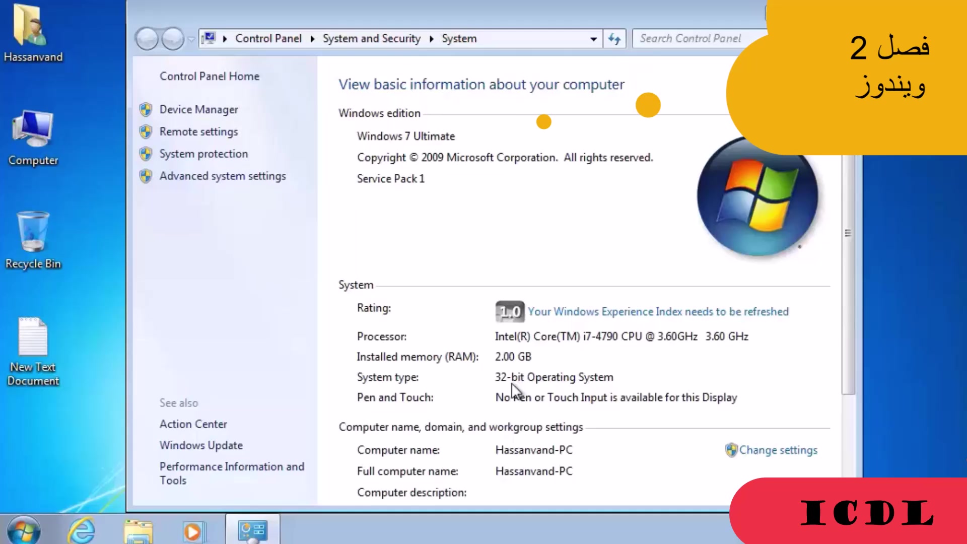Open Advanced system settings link
Viewport: 967px width, 544px height.
pos(223,176)
